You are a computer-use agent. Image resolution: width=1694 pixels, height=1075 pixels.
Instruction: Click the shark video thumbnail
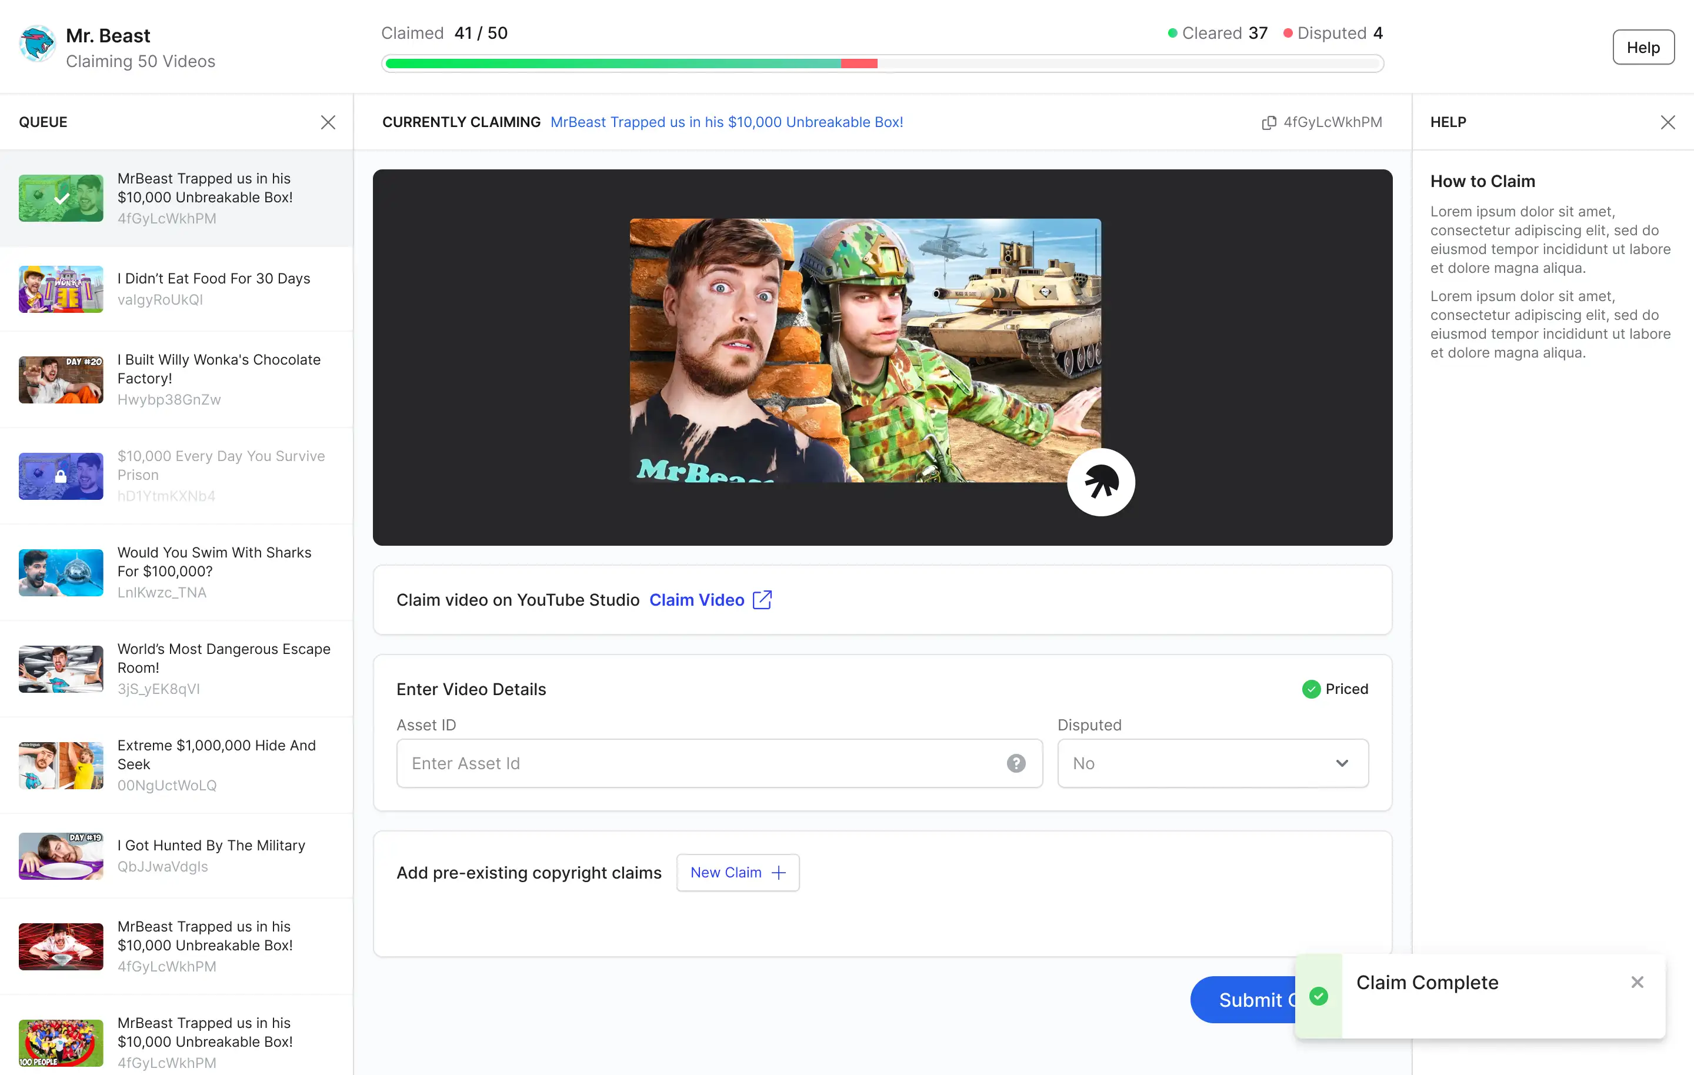click(x=61, y=573)
